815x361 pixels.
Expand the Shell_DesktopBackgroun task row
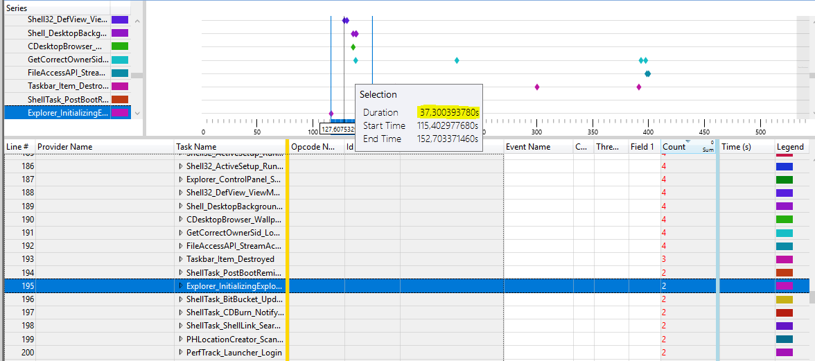click(181, 206)
